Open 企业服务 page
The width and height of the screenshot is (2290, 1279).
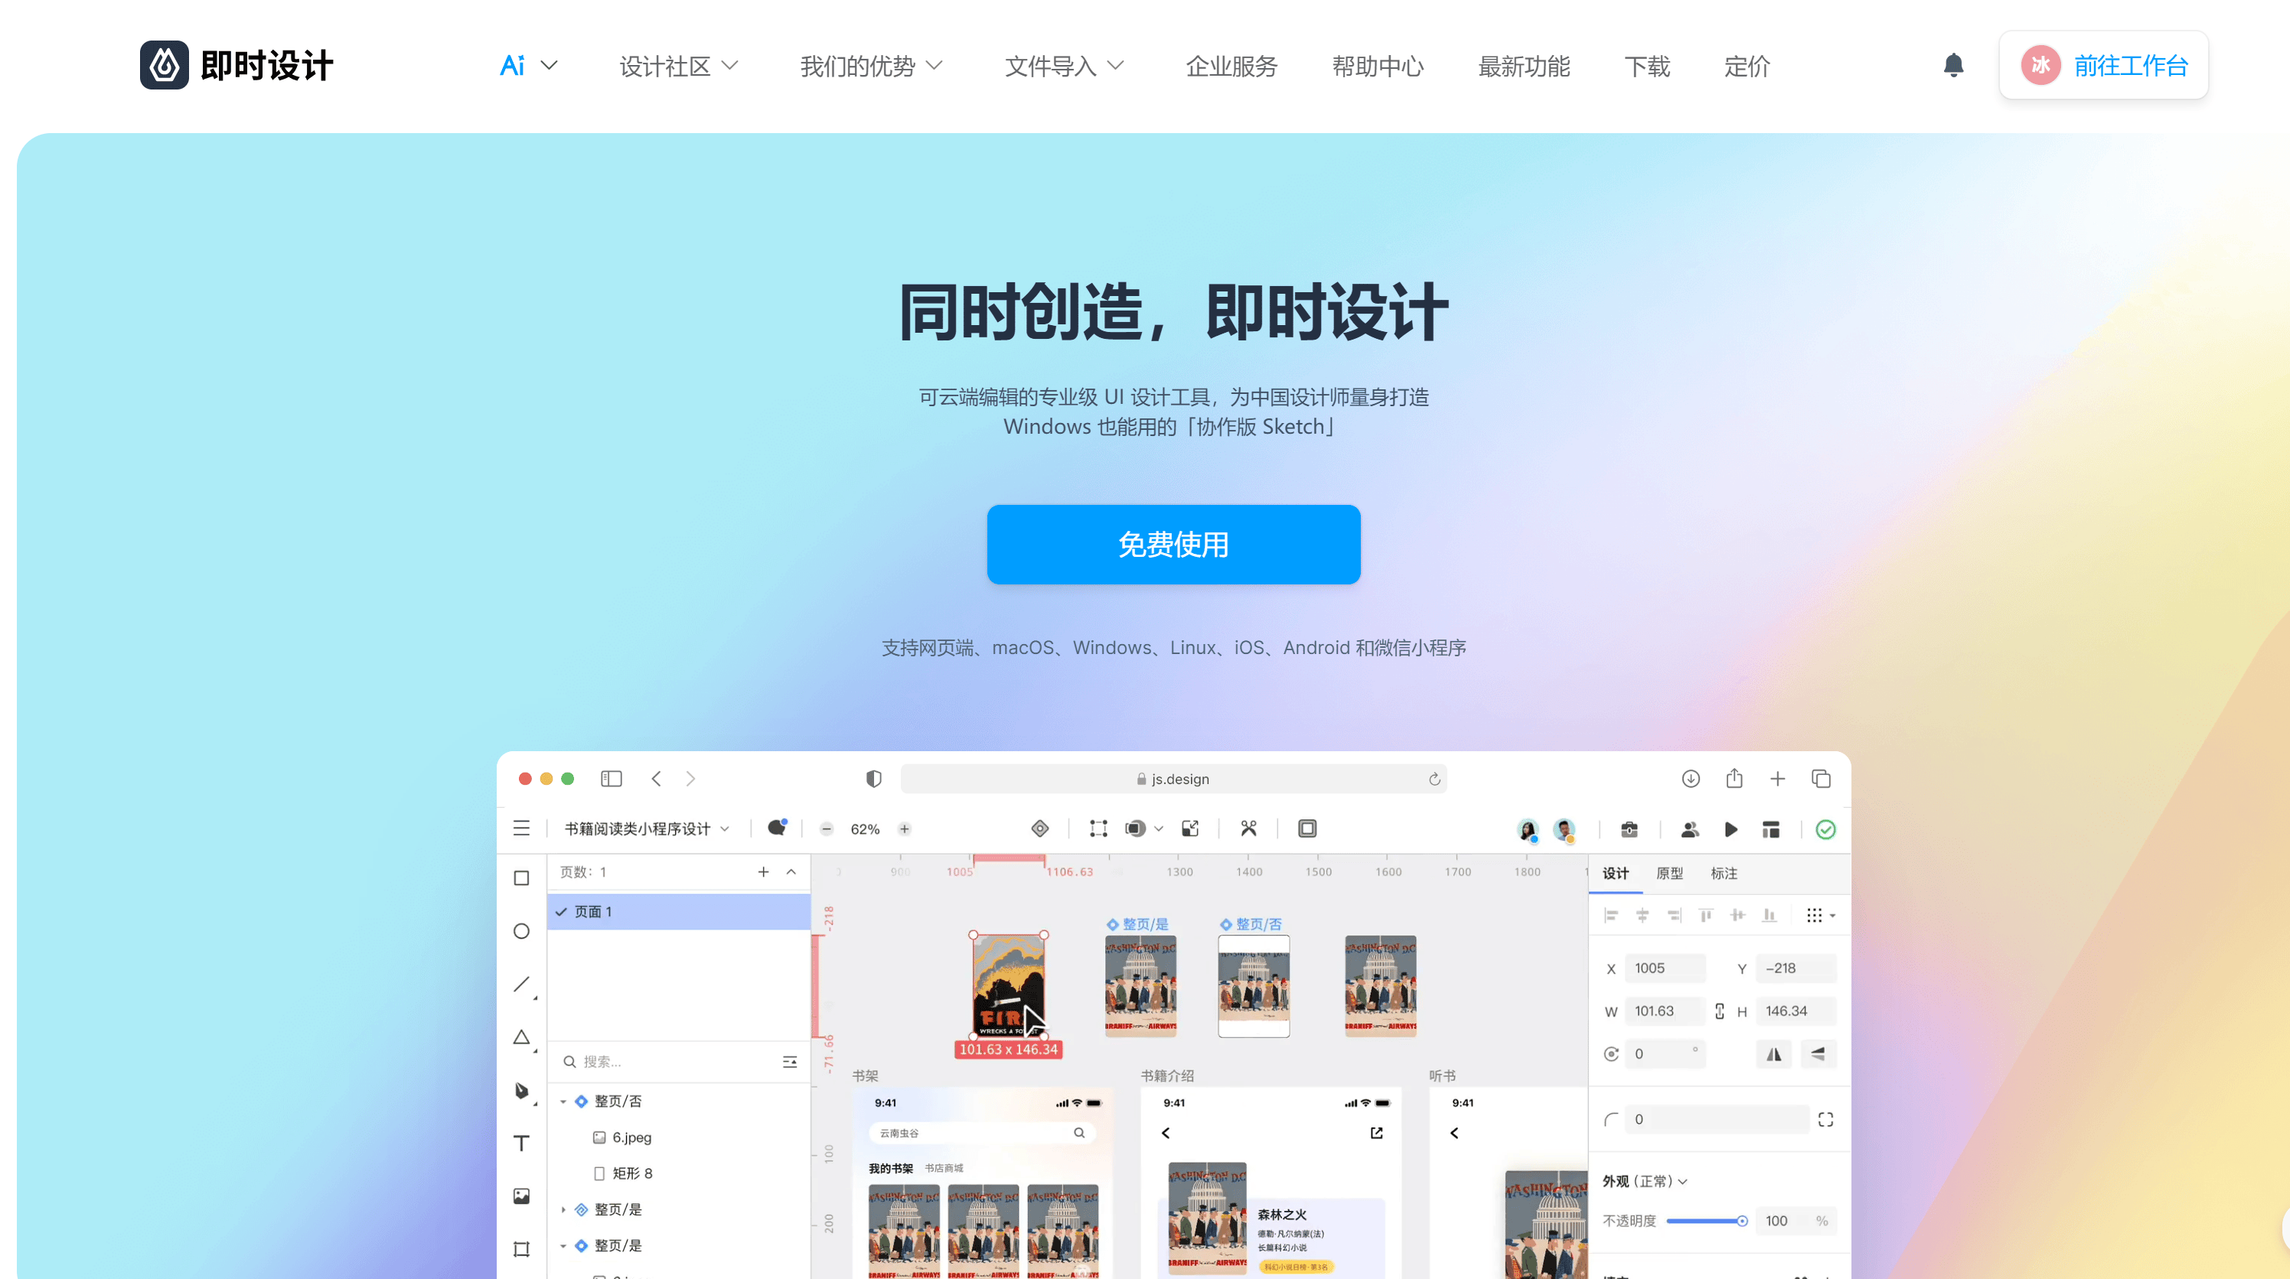coord(1231,66)
